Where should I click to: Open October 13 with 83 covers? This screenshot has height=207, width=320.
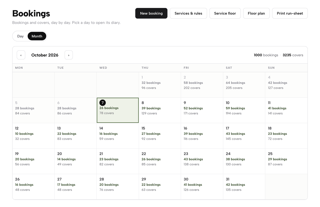click(75, 136)
